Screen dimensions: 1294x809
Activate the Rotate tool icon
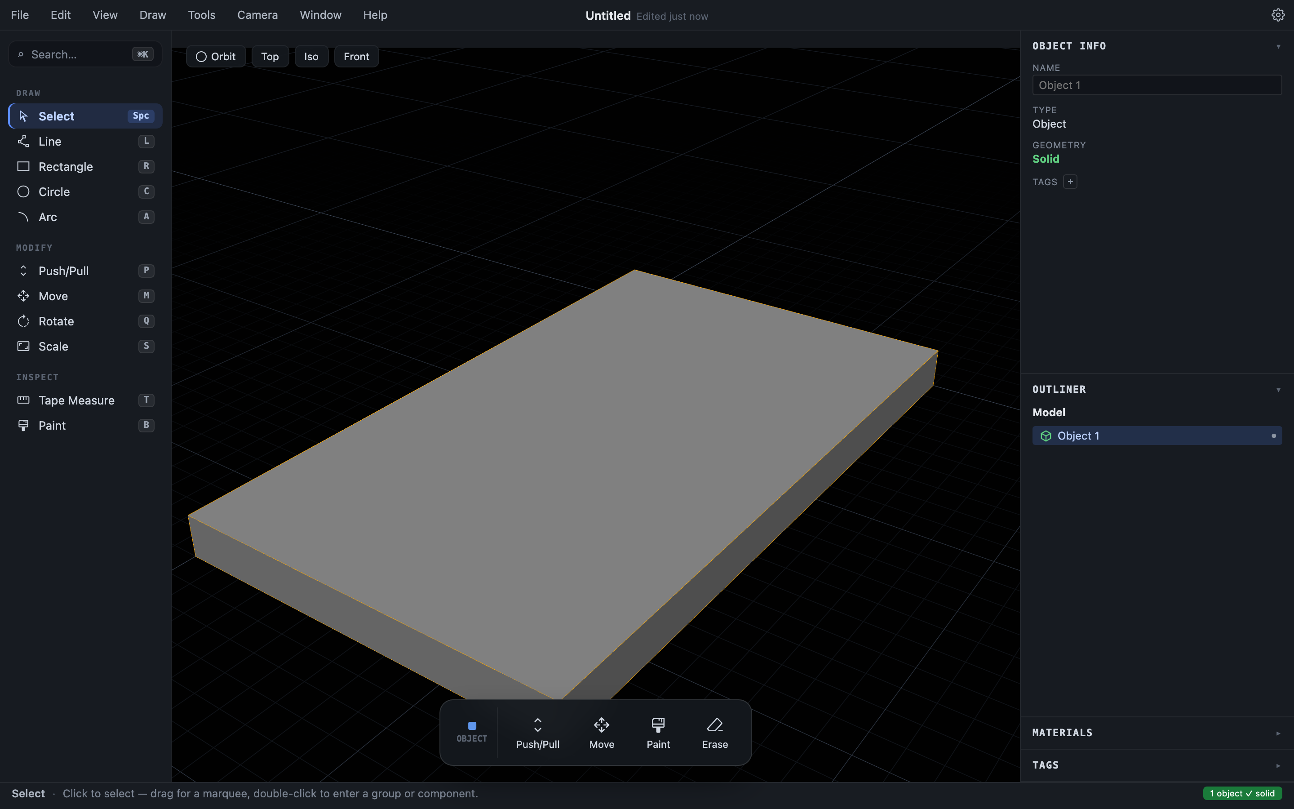pos(23,321)
